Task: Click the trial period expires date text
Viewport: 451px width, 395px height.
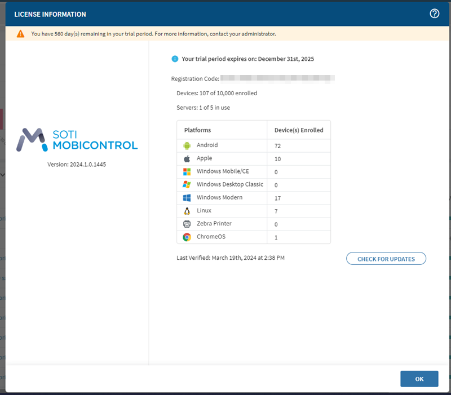Action: [247, 59]
